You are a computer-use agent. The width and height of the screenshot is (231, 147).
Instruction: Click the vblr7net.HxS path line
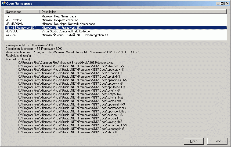click(71, 66)
